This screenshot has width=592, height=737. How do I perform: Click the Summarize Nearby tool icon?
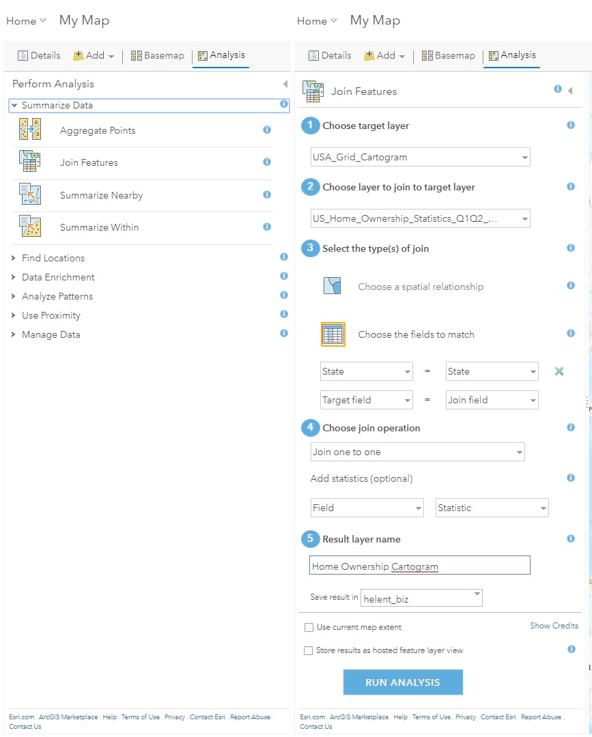tap(30, 194)
